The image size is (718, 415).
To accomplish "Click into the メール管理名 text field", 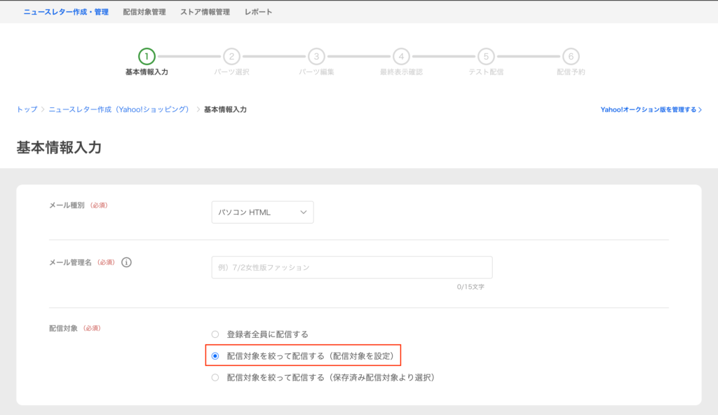I will [x=351, y=267].
